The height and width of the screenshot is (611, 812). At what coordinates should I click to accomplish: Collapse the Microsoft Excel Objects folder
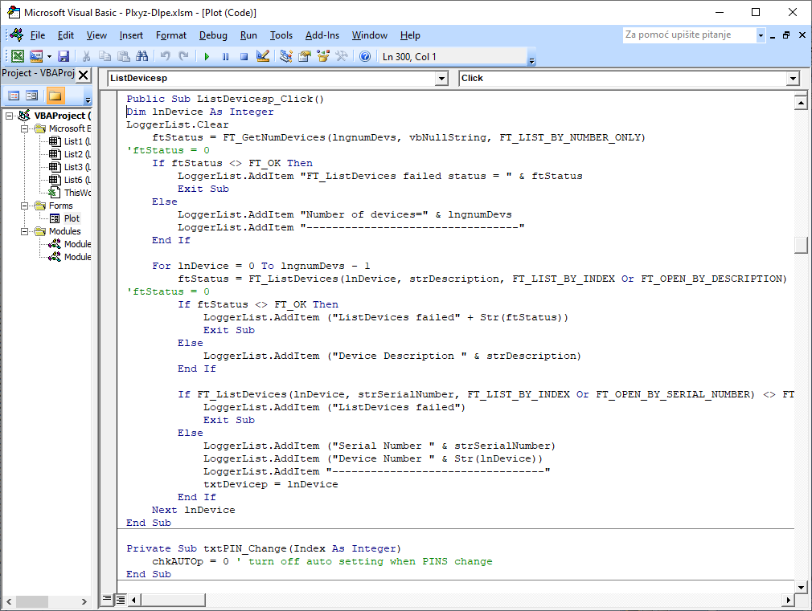coord(24,128)
